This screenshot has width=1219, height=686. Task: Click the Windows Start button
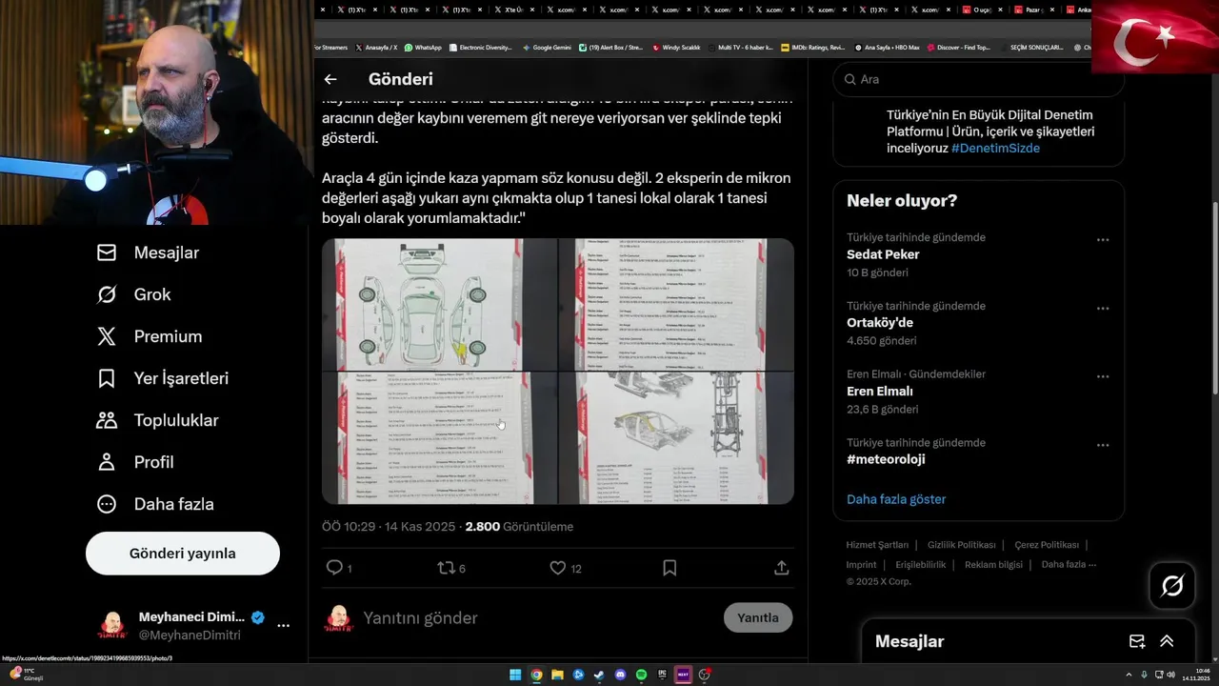[x=515, y=675]
